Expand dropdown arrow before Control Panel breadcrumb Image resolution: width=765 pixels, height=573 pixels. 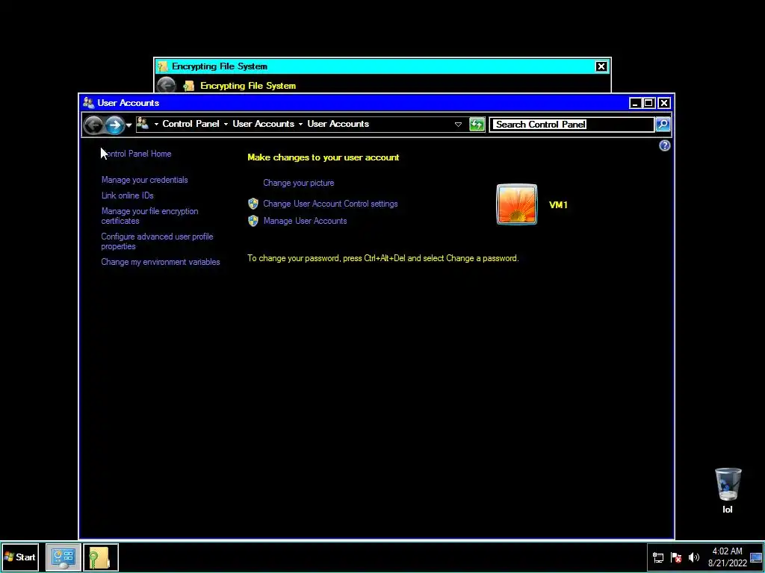[156, 125]
